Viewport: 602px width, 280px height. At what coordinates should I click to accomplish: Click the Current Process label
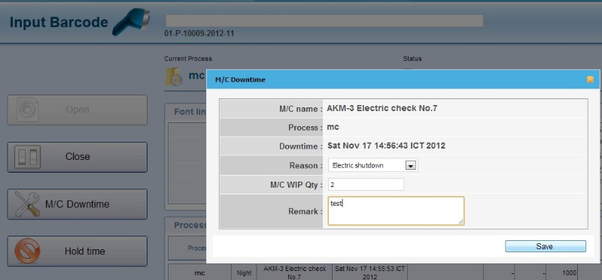(188, 59)
